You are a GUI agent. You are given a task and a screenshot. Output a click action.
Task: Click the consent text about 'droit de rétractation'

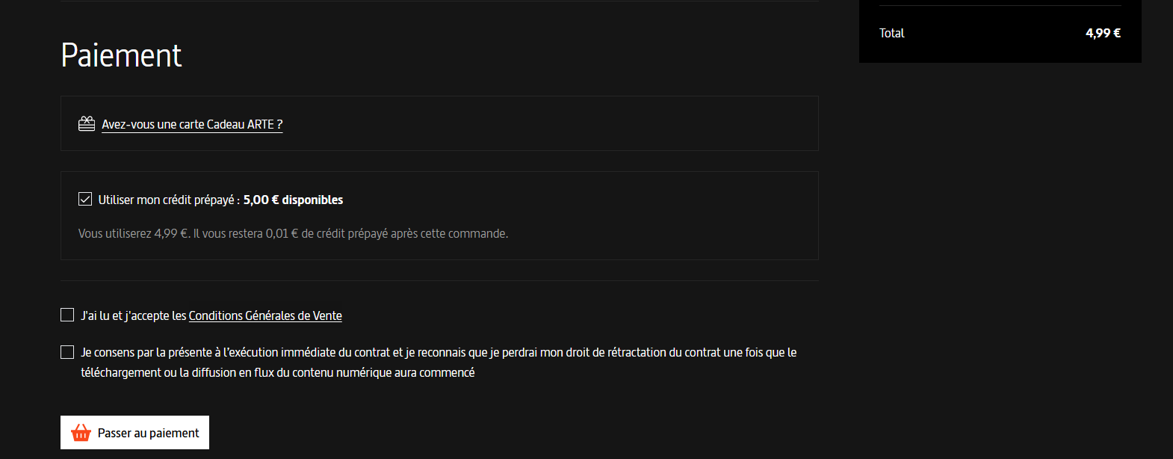(439, 362)
